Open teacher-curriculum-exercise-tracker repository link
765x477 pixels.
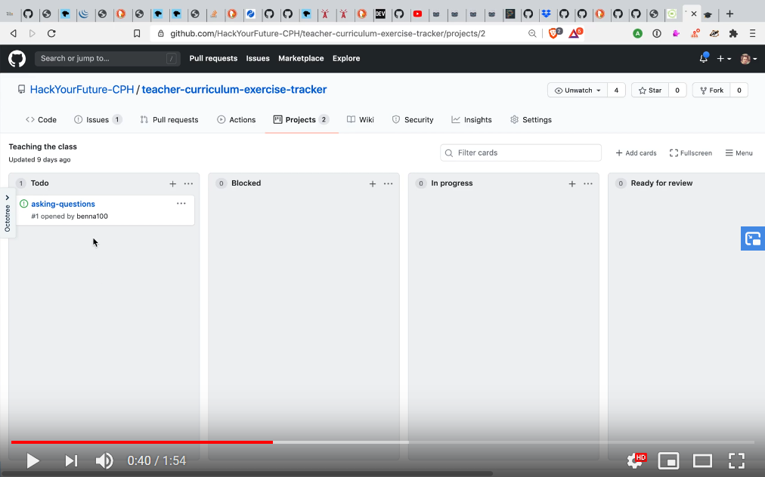coord(234,90)
